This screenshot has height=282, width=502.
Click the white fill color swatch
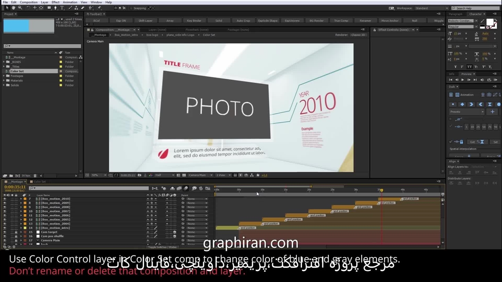click(490, 22)
